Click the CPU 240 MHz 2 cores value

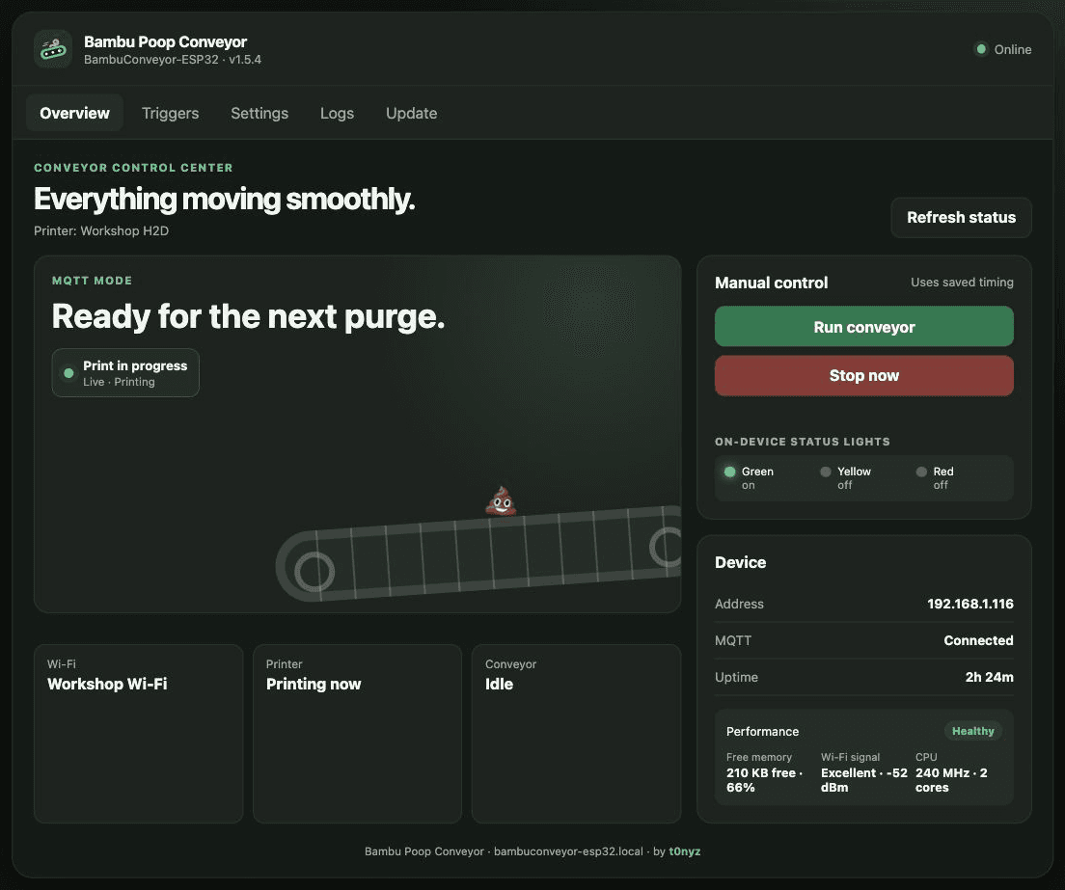point(951,780)
